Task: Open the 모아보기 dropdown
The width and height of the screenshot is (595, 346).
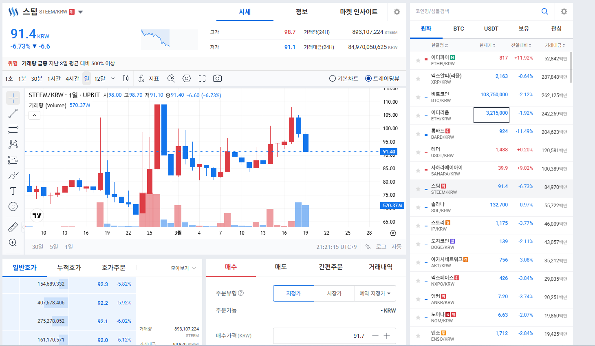Action: pos(183,268)
